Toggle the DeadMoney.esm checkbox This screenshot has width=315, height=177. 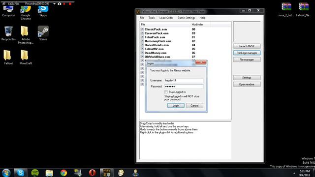point(142,53)
